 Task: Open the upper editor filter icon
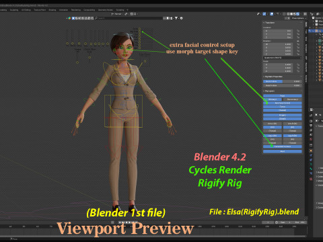[176, 18]
